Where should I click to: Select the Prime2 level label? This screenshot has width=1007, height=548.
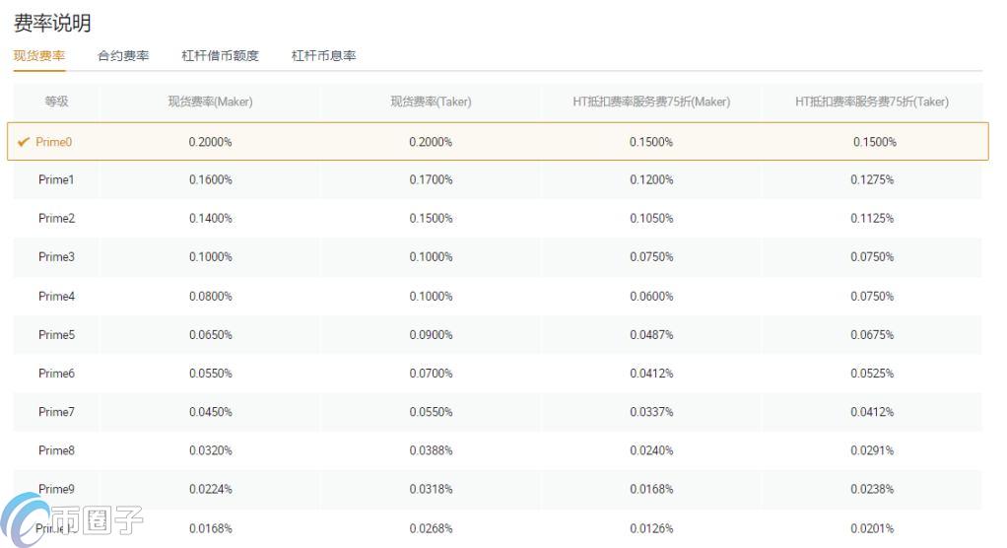point(56,219)
